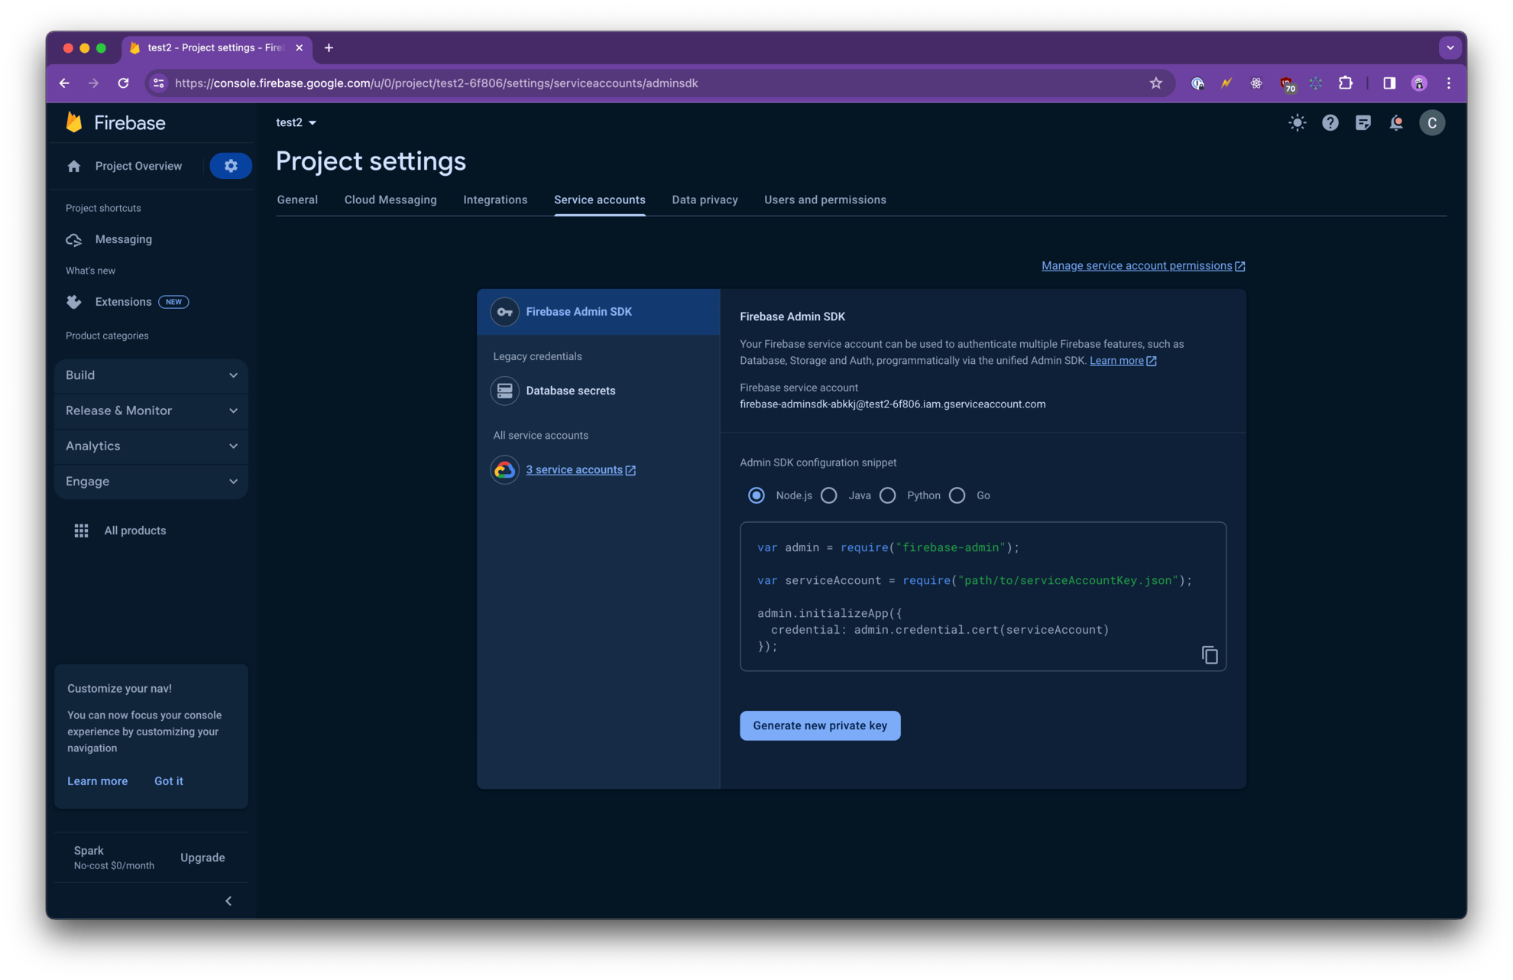Open the Users and permissions tab
This screenshot has width=1513, height=980.
(825, 200)
